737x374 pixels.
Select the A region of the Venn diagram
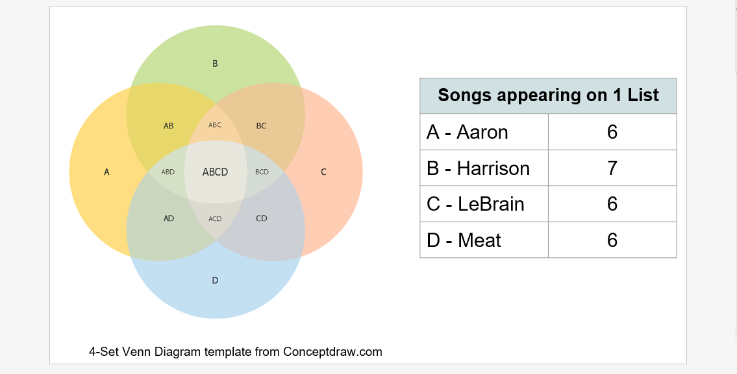point(106,172)
